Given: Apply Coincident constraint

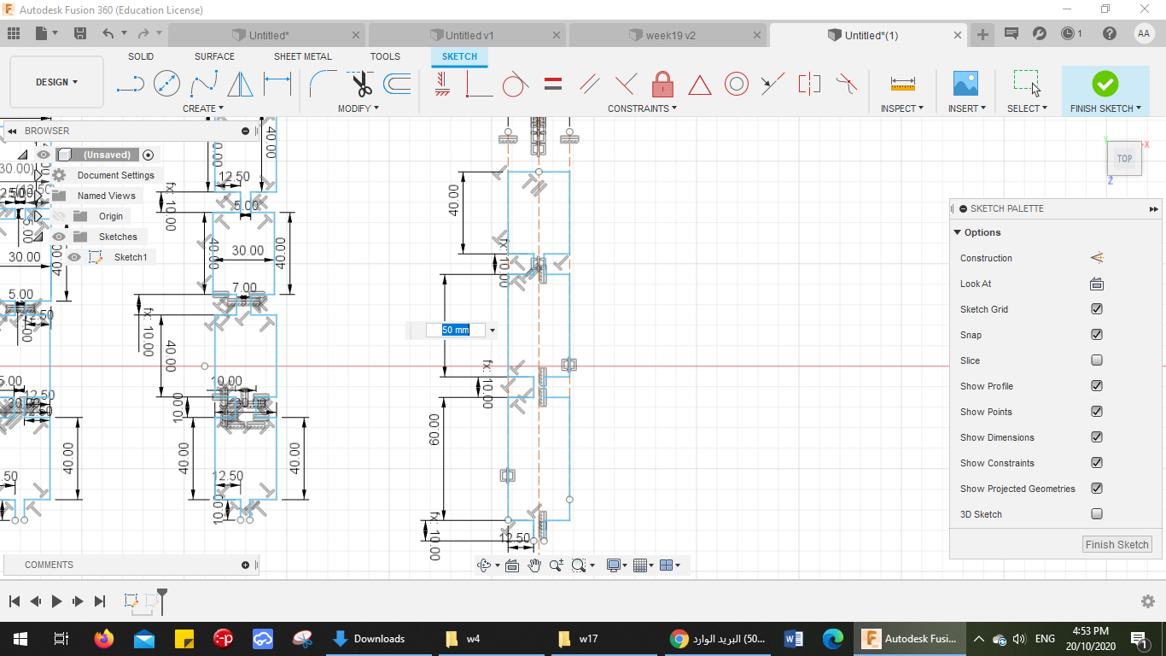Looking at the screenshot, I should 478,84.
